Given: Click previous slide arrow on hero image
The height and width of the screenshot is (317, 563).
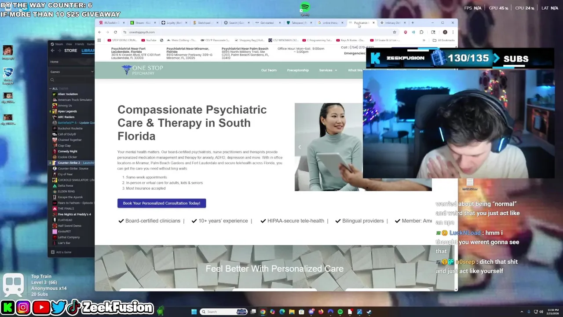Looking at the screenshot, I should tap(300, 147).
